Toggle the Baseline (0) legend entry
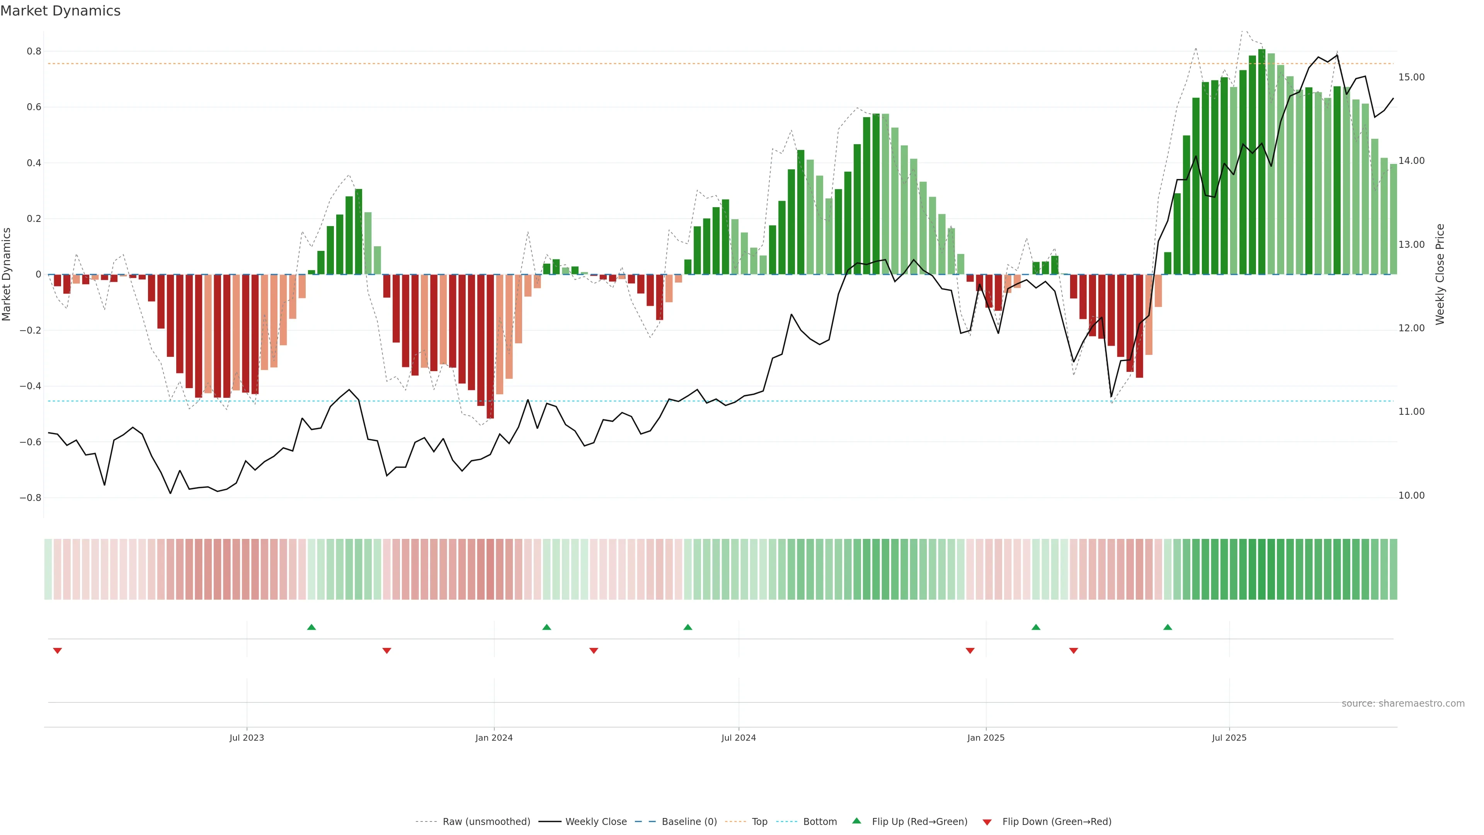This screenshot has height=835, width=1484. [x=689, y=822]
